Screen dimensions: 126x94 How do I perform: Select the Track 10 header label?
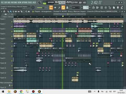(x=3, y=63)
